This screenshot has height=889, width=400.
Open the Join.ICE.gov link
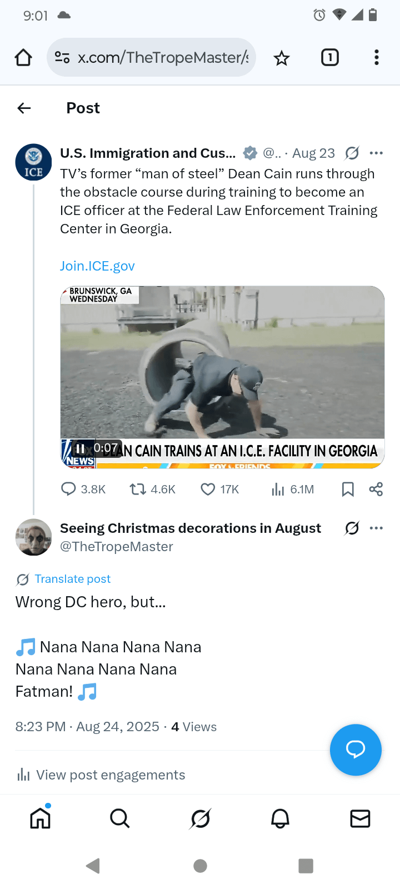(x=97, y=266)
